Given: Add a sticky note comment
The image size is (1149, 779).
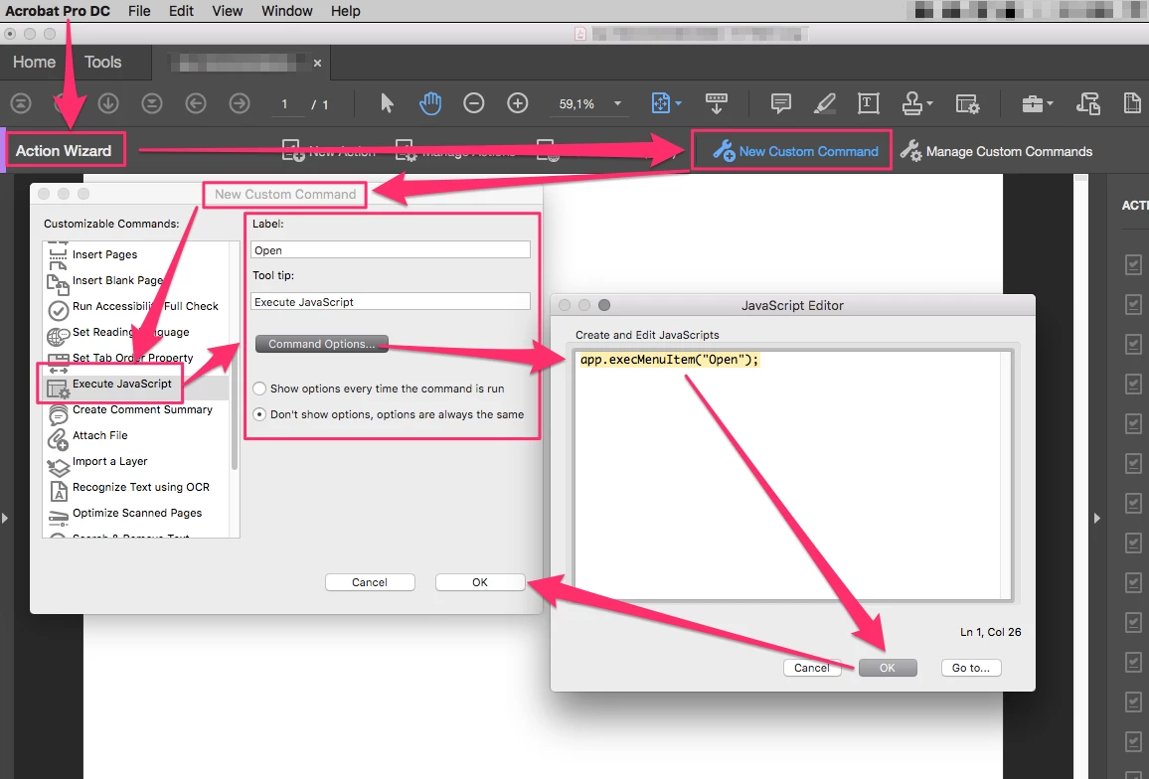Looking at the screenshot, I should click(781, 103).
